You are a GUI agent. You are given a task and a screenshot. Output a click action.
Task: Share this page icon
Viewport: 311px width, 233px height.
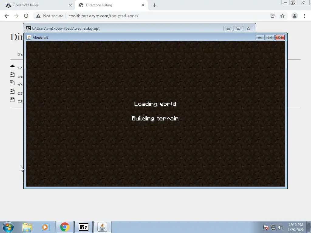(273, 16)
